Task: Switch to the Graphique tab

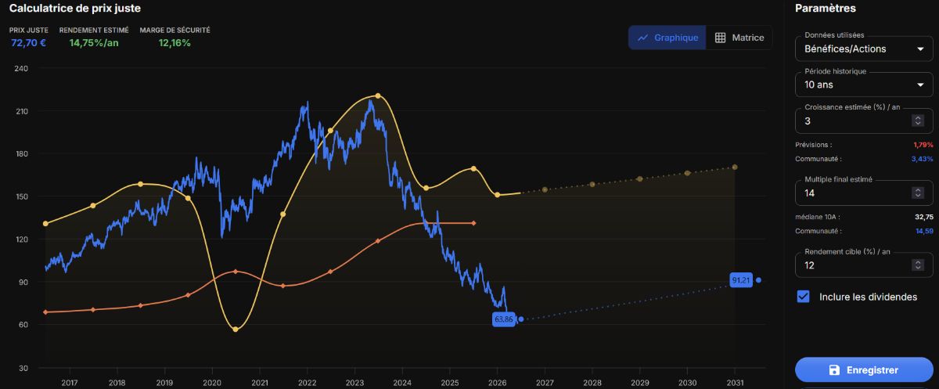Action: click(x=667, y=38)
